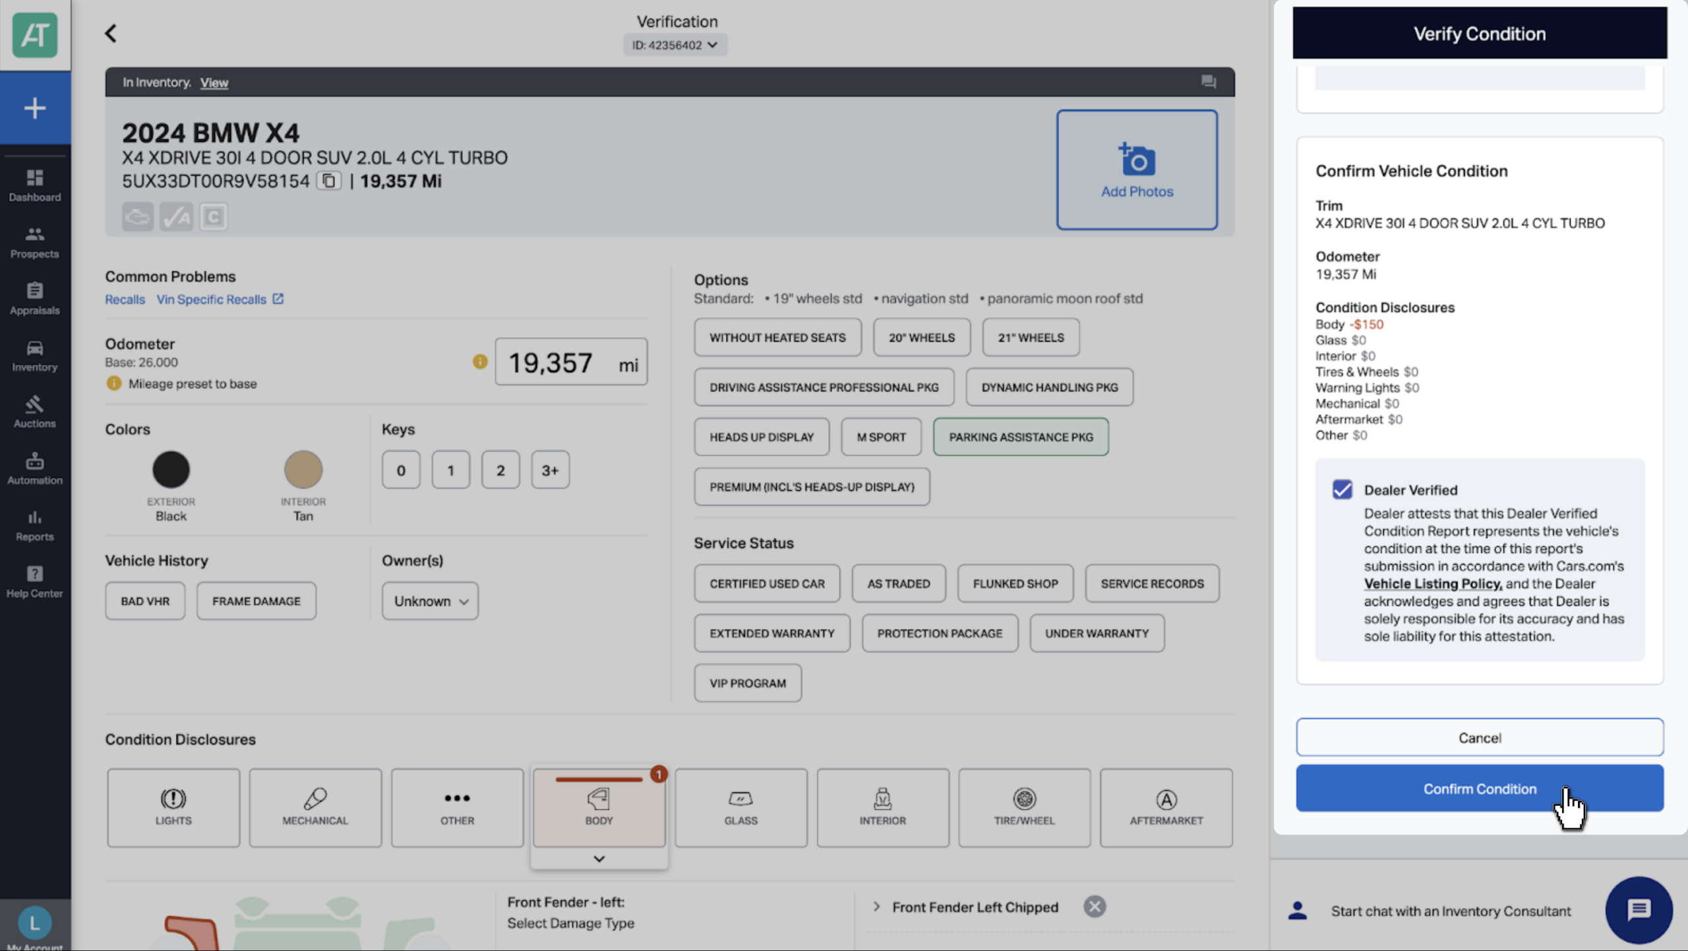Image resolution: width=1688 pixels, height=951 pixels.
Task: Uncheck the Dealer Verified checkbox
Action: pos(1342,489)
